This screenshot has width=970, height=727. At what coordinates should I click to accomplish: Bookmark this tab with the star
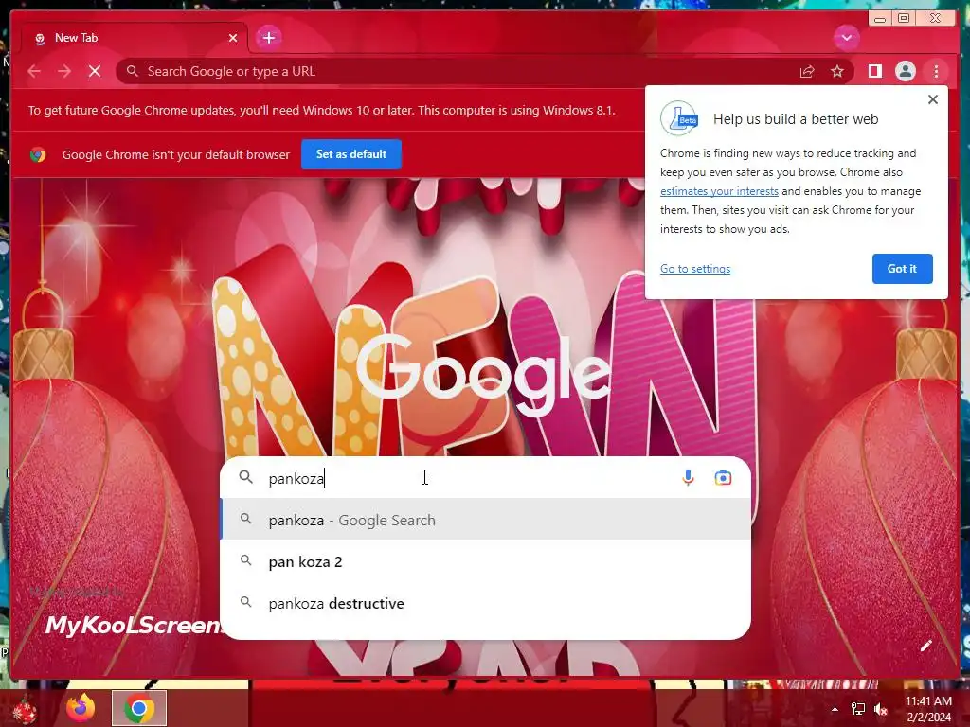pyautogui.click(x=837, y=71)
